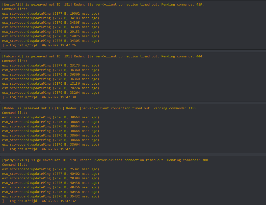Click the updatePing line with 19062 msec
266x205 pixels.
coord(50,14)
